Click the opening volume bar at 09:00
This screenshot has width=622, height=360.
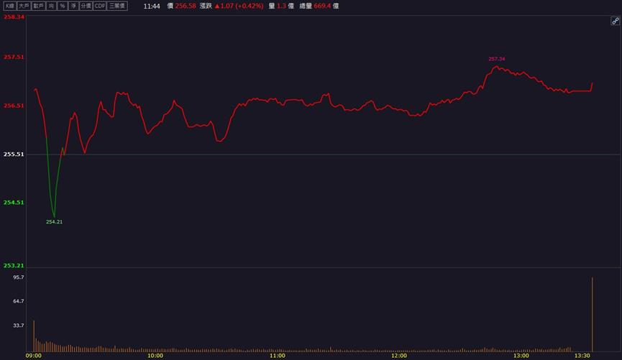click(34, 336)
